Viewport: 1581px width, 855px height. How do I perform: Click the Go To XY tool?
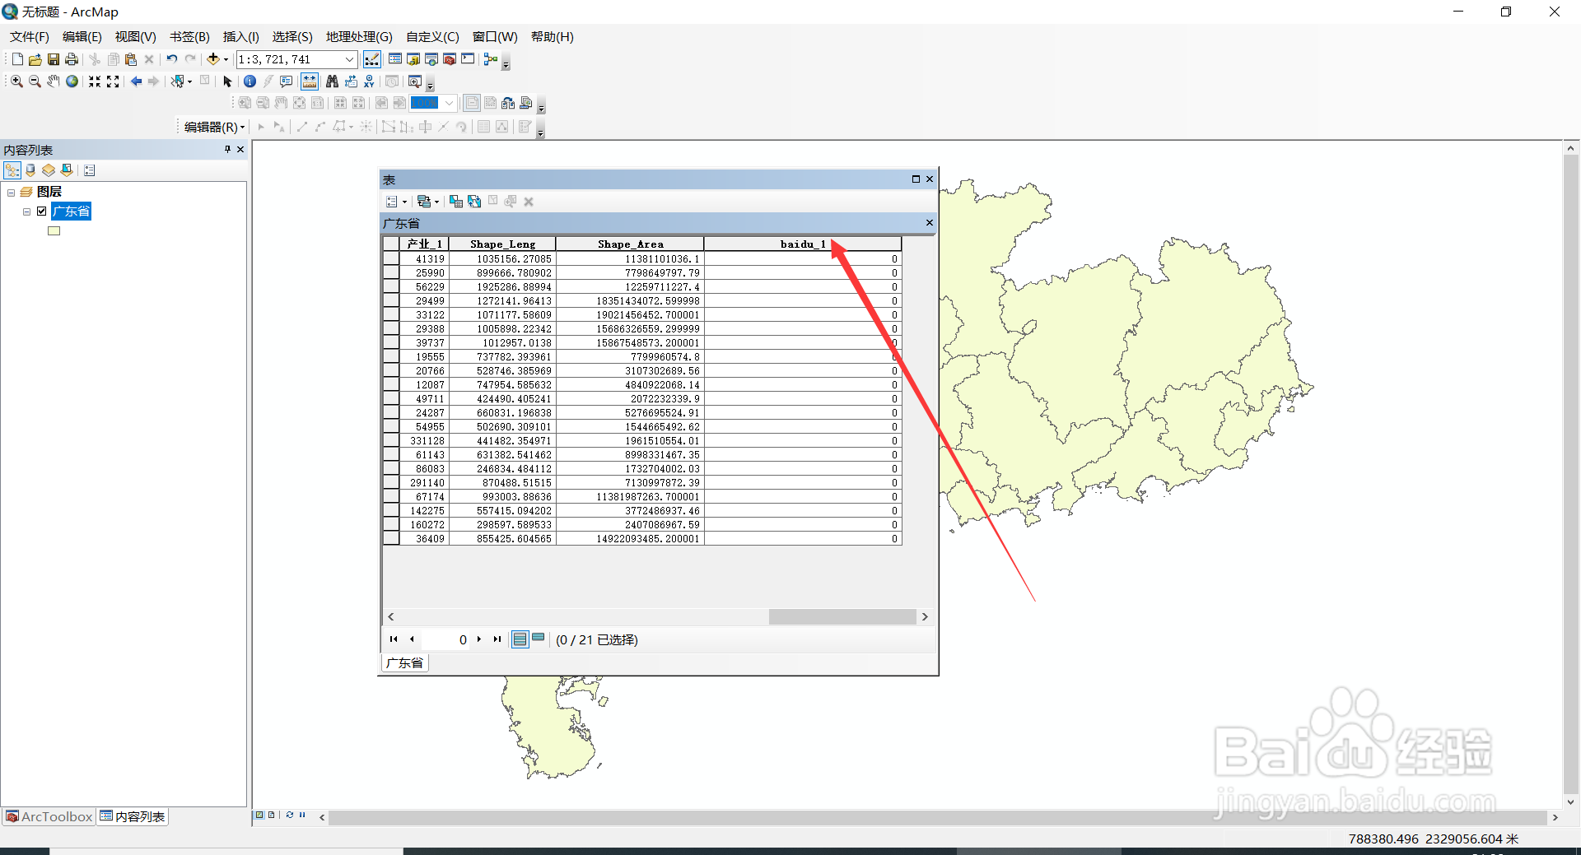coord(368,81)
